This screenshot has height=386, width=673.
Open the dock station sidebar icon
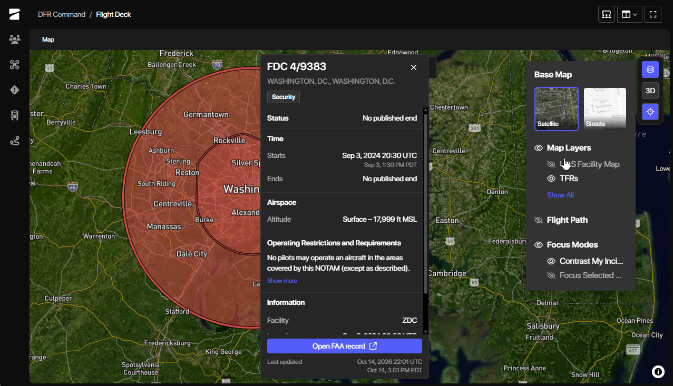click(x=14, y=115)
